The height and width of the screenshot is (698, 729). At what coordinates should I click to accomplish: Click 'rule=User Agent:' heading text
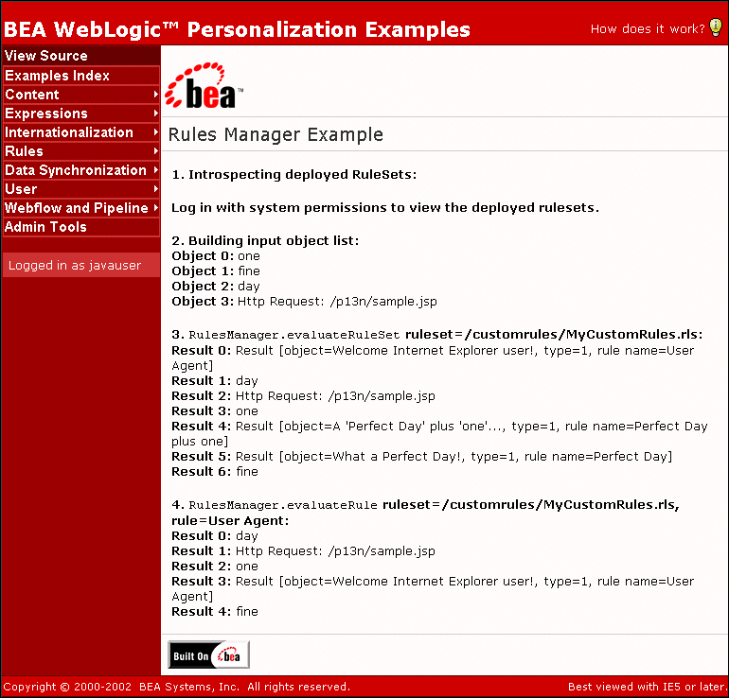click(x=230, y=521)
